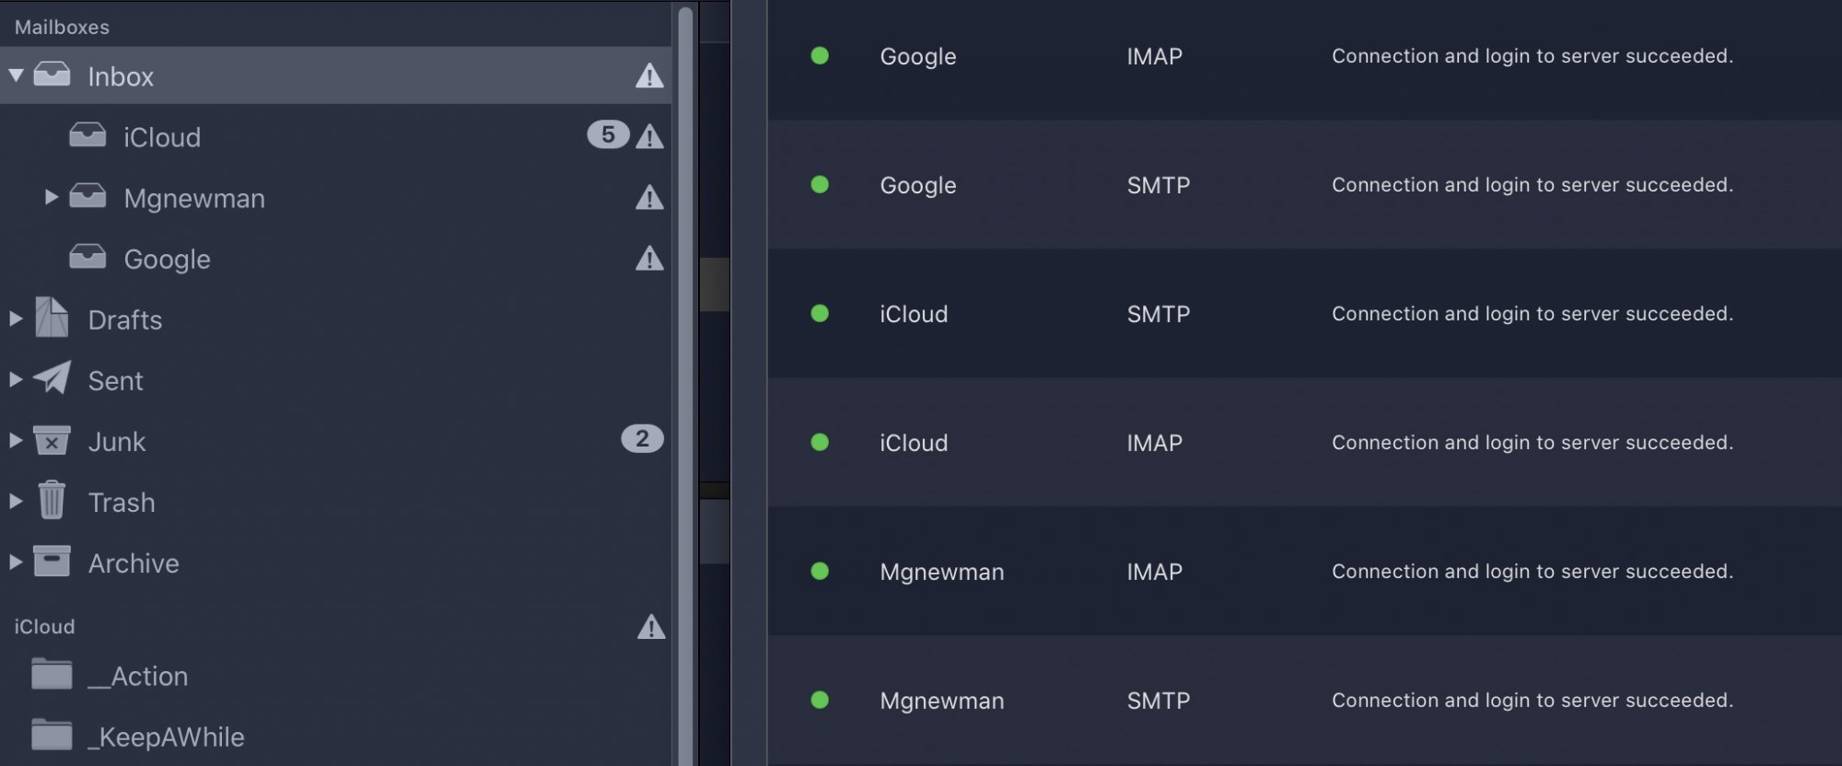Image resolution: width=1842 pixels, height=766 pixels.
Task: Click the unread badge 5 on iCloud
Action: tap(608, 134)
